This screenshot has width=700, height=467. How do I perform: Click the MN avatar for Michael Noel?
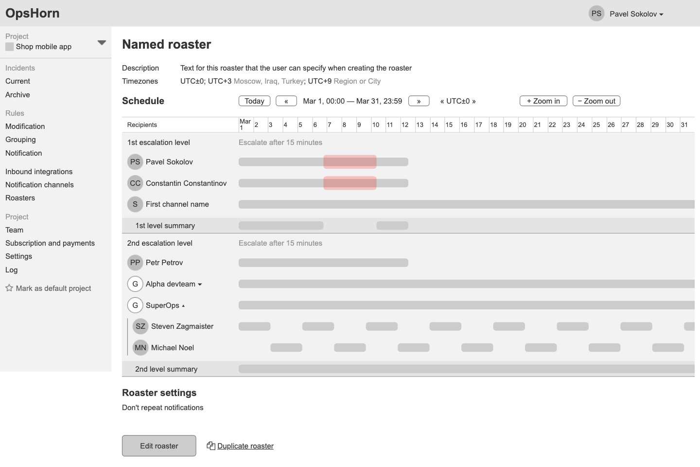(140, 348)
